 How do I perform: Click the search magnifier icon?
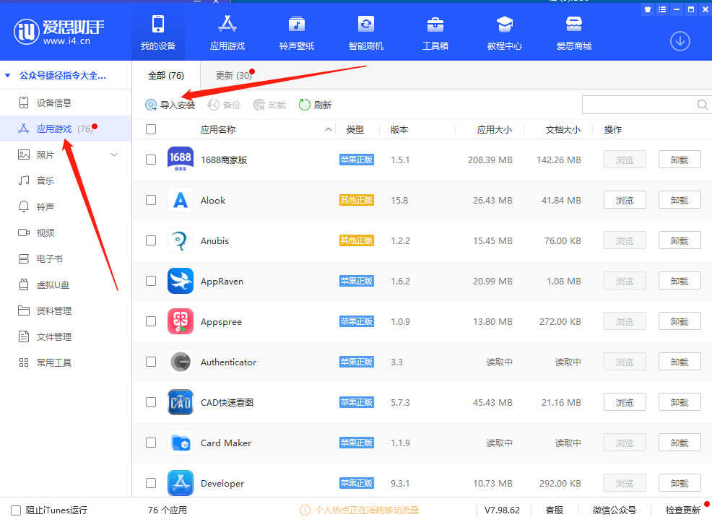coord(702,105)
